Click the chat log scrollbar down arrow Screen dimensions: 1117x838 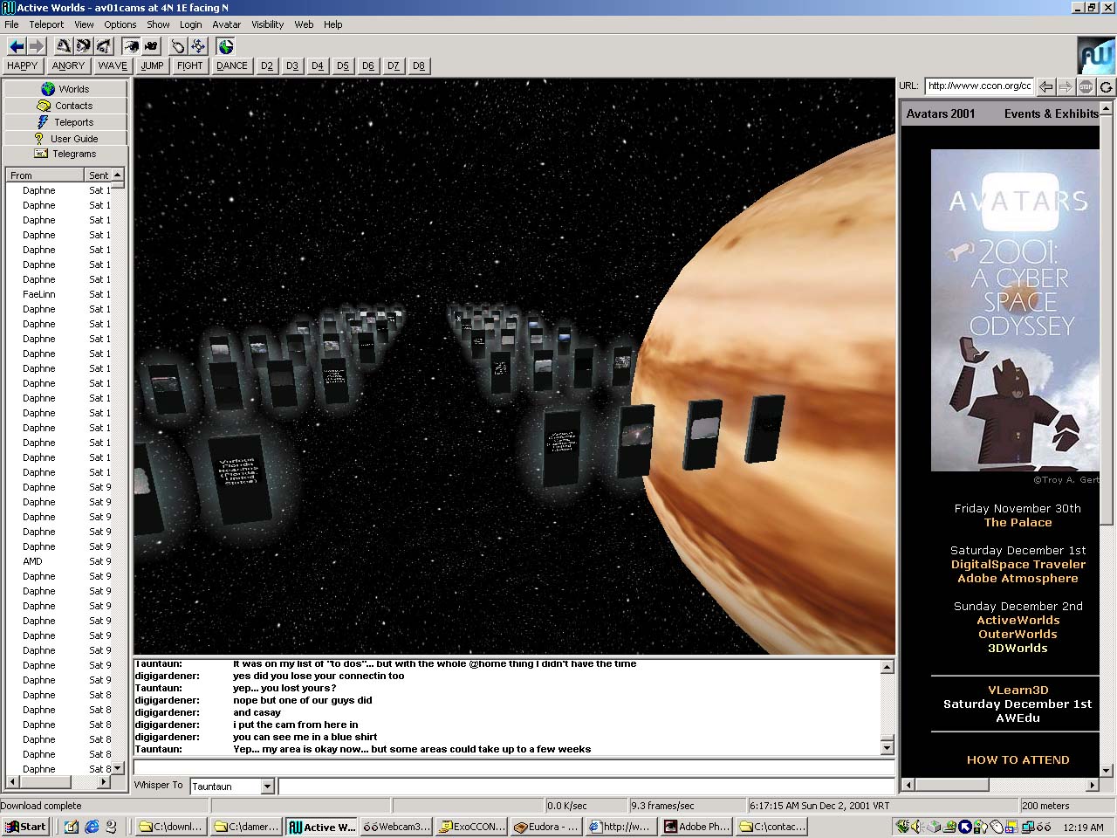pos(887,748)
